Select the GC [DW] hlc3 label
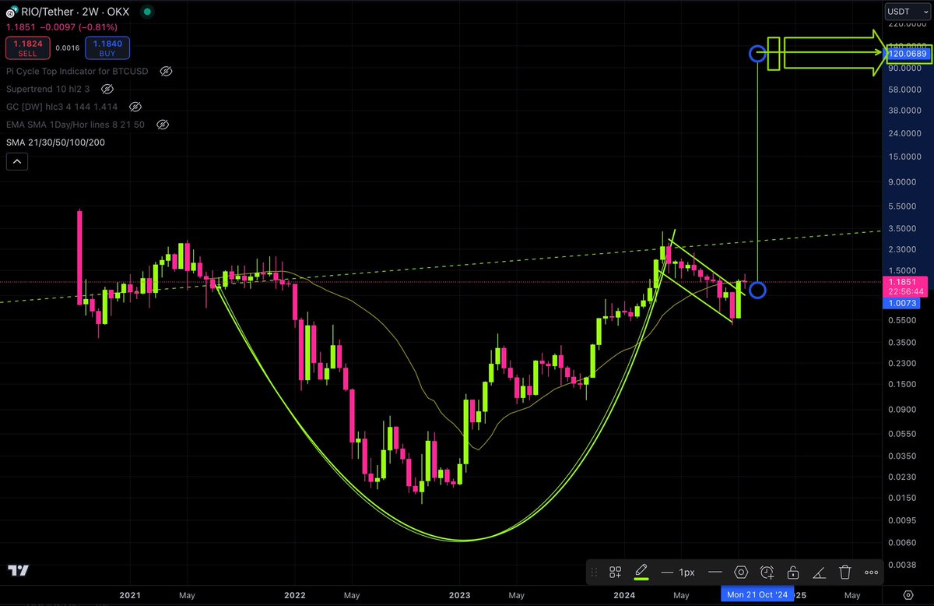 (x=64, y=107)
